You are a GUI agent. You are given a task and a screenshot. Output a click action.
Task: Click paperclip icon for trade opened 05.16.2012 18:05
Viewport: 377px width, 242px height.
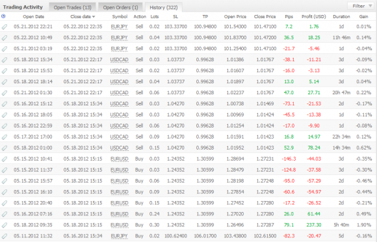pos(5,114)
